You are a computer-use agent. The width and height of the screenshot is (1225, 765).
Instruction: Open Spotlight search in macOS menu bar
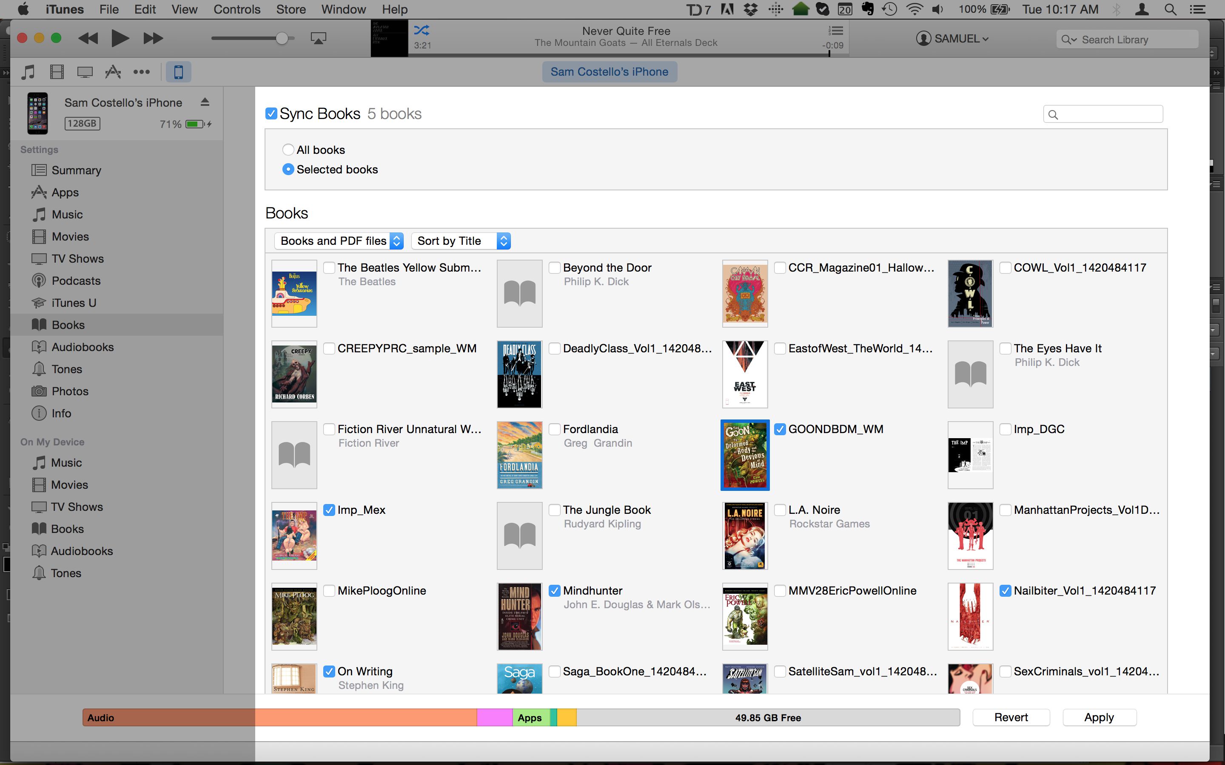point(1170,9)
